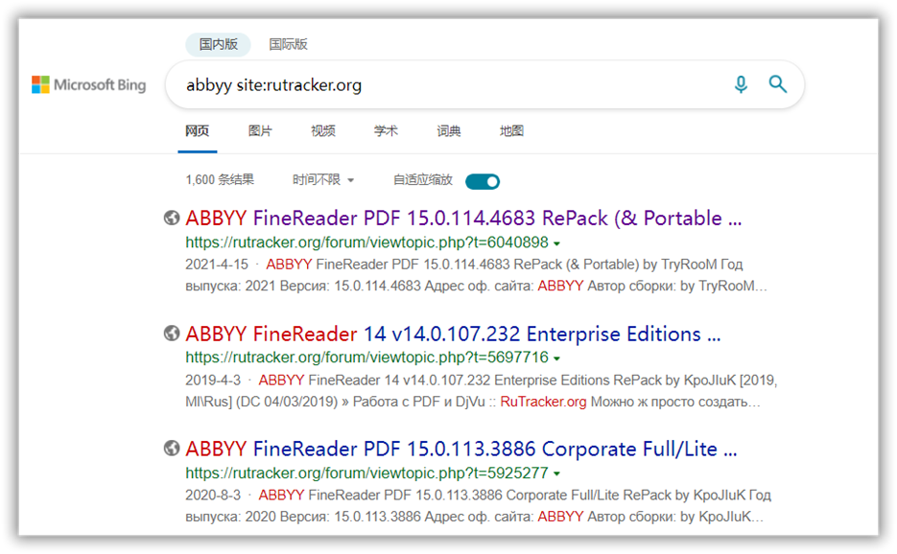Click URL rutracker.org viewtopic.php?t=6040898

pyautogui.click(x=366, y=242)
